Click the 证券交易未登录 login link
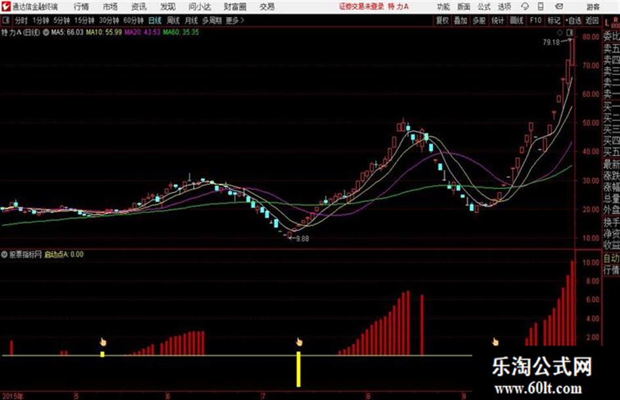Screen dimensions: 620x400 tap(362, 7)
